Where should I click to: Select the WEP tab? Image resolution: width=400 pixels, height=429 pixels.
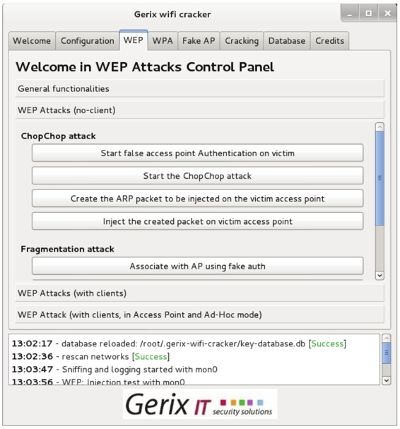pos(134,40)
